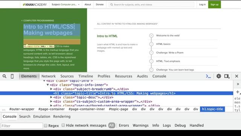
Task: Click the search magnifier in page search box
Action: (111, 5)
